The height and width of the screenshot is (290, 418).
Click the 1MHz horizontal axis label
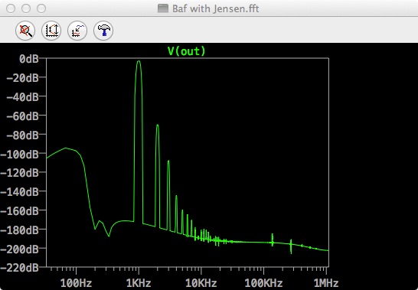click(x=326, y=283)
